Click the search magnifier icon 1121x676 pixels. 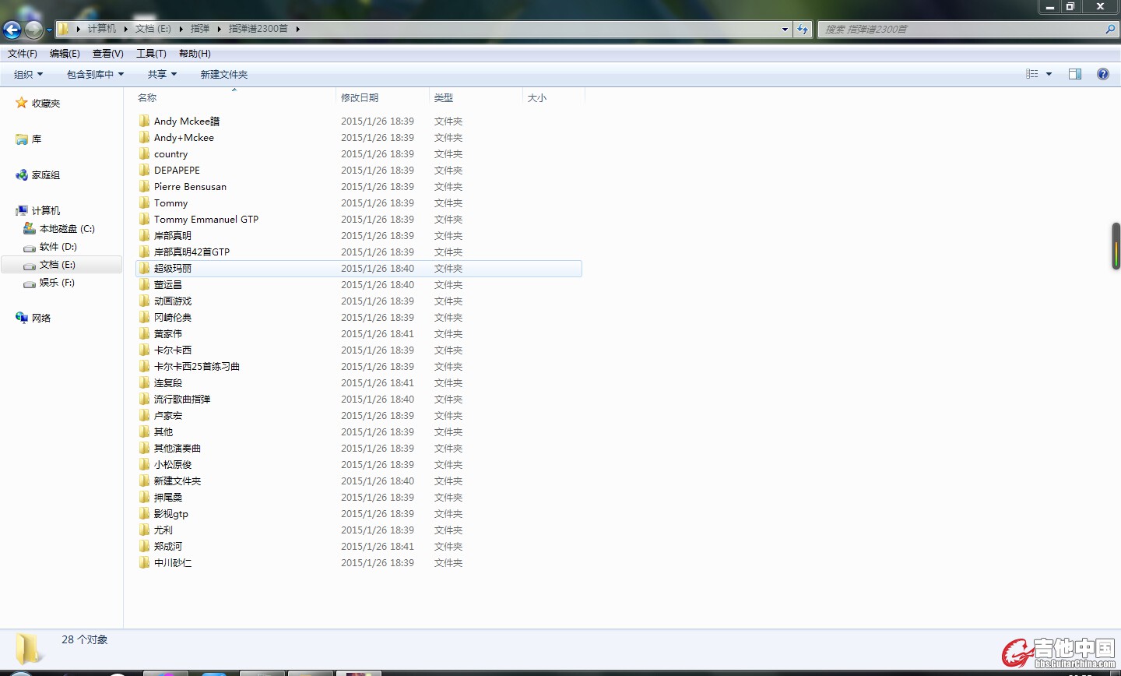point(1110,30)
